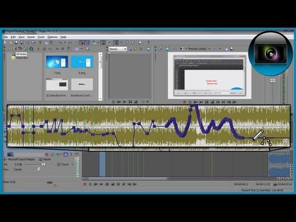The height and width of the screenshot is (222, 296).
Task: Toggle Lock Envelopes to Events
Action: [x=103, y=43]
